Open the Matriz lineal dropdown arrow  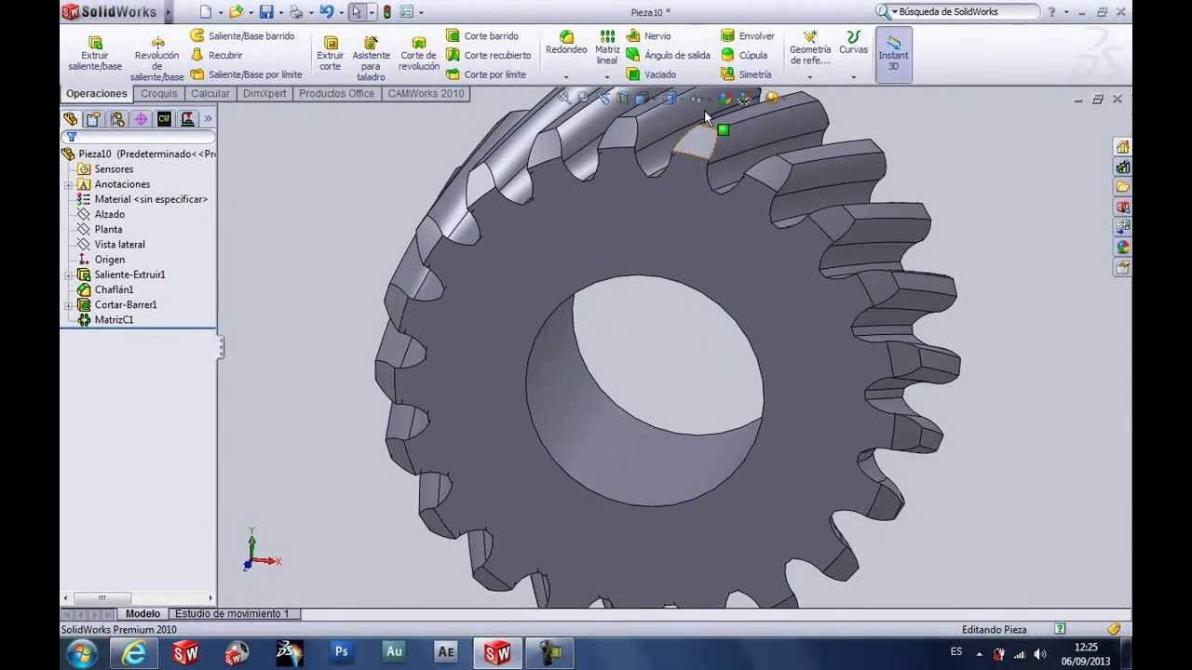[x=607, y=77]
